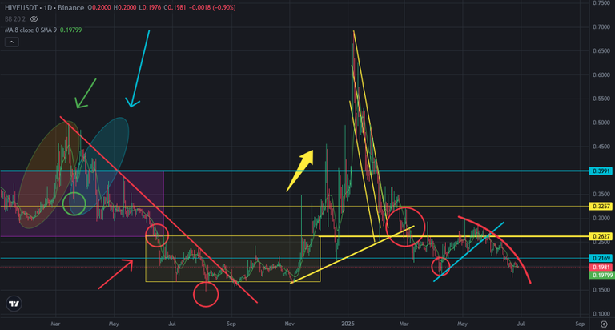
Task: Select the 0.2627 yellow price label
Action: tap(601, 236)
